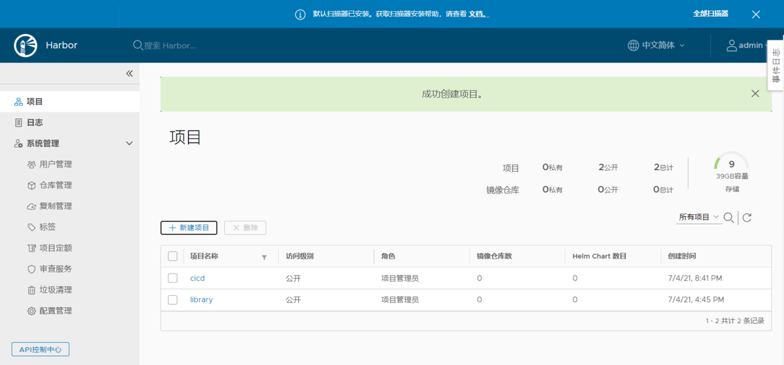This screenshot has height=365, width=784.
Task: Open the 文档 link in banner
Action: click(x=479, y=14)
